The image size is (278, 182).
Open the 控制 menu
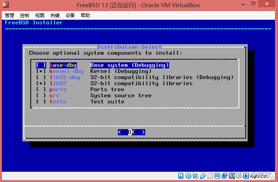click(25, 16)
